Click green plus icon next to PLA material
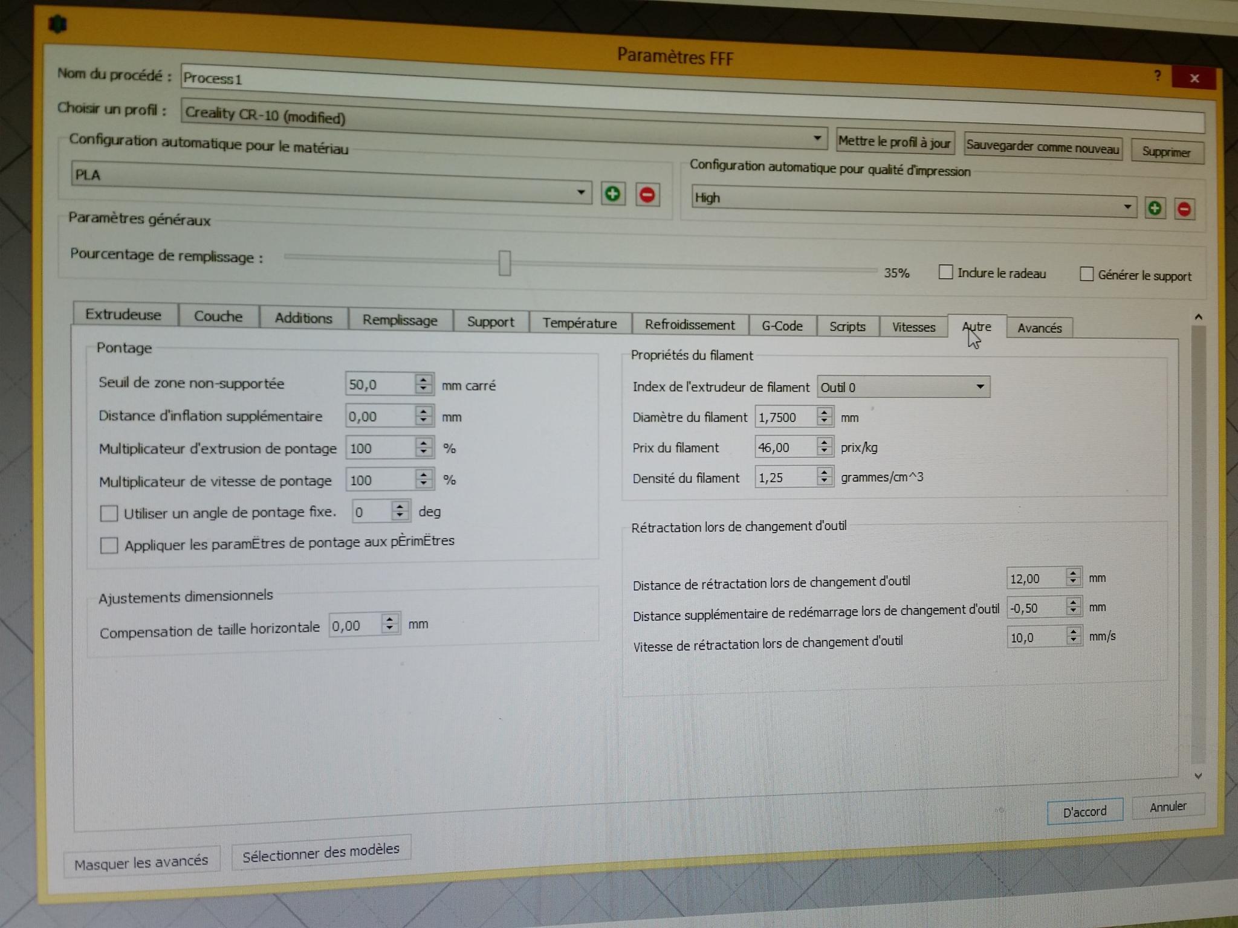The height and width of the screenshot is (928, 1238). tap(612, 194)
